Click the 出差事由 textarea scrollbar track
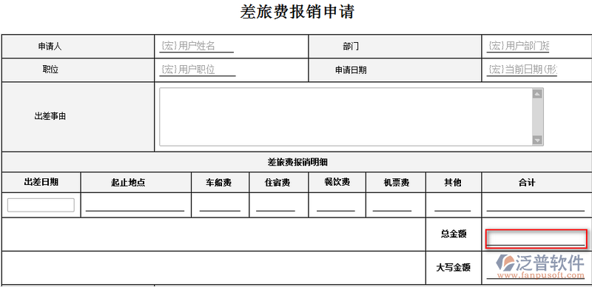The width and height of the screenshot is (592, 287). coord(537,117)
